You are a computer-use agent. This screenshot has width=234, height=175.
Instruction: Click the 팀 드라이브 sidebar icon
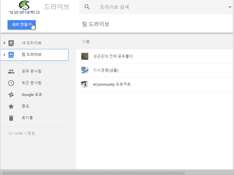click(11, 55)
